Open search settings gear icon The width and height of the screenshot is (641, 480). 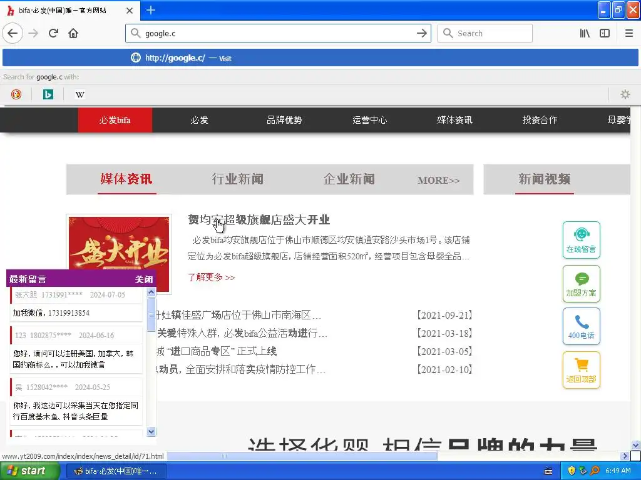[625, 95]
